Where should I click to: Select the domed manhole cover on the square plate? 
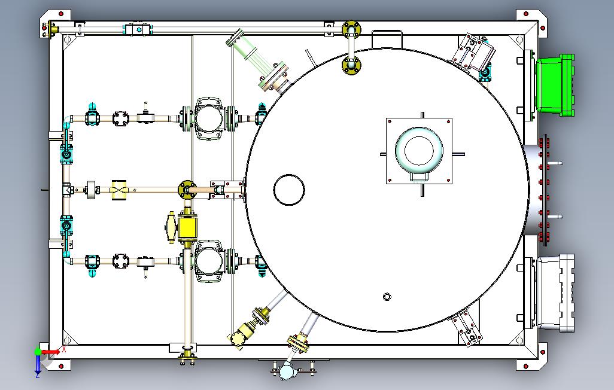[x=419, y=152]
